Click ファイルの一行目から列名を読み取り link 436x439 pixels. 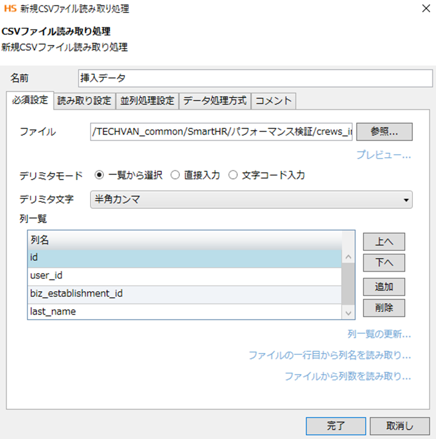coord(329,356)
